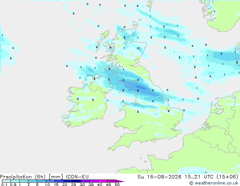Click the '0.5' legend scale label
240x186 pixels.
click(13, 184)
